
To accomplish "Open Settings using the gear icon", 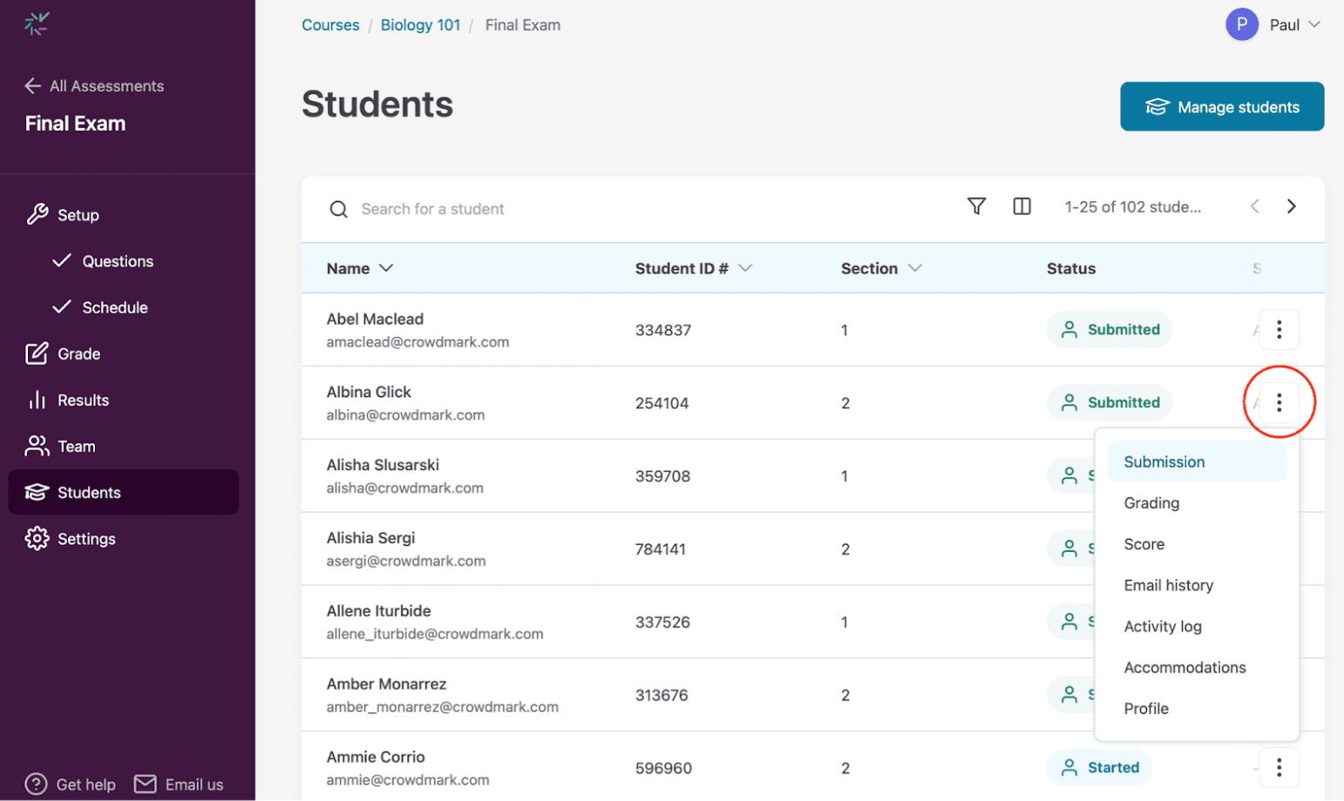I will click(x=38, y=539).
